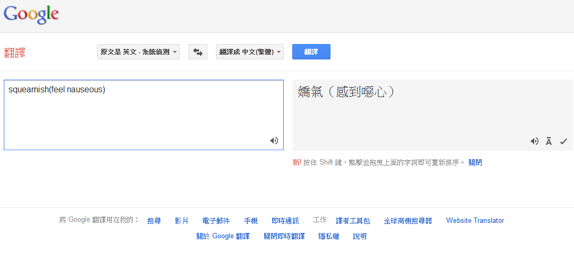The width and height of the screenshot is (574, 277).
Task: Click the Google logo
Action: pos(31,14)
